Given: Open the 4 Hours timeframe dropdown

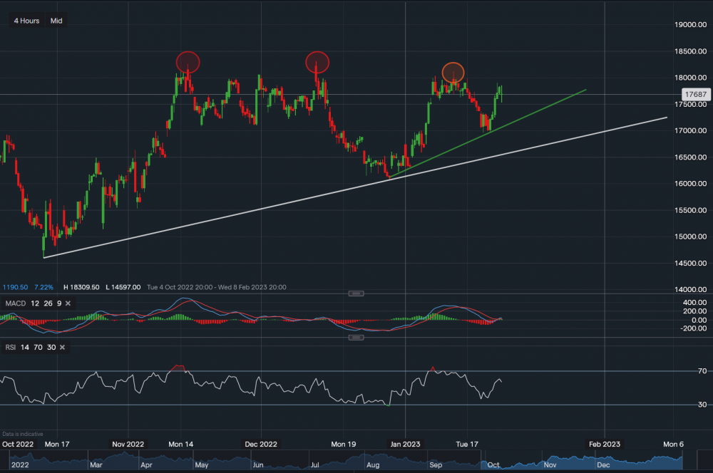Looking at the screenshot, I should pos(26,21).
